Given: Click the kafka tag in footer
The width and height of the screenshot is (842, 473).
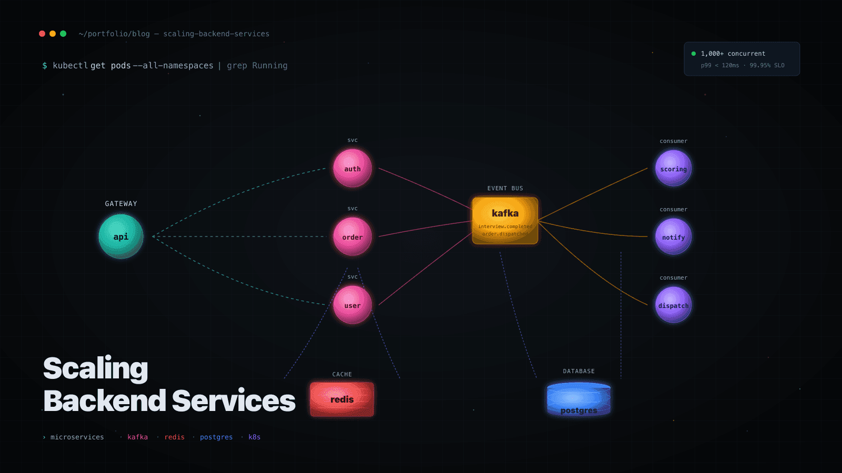Looking at the screenshot, I should [137, 437].
